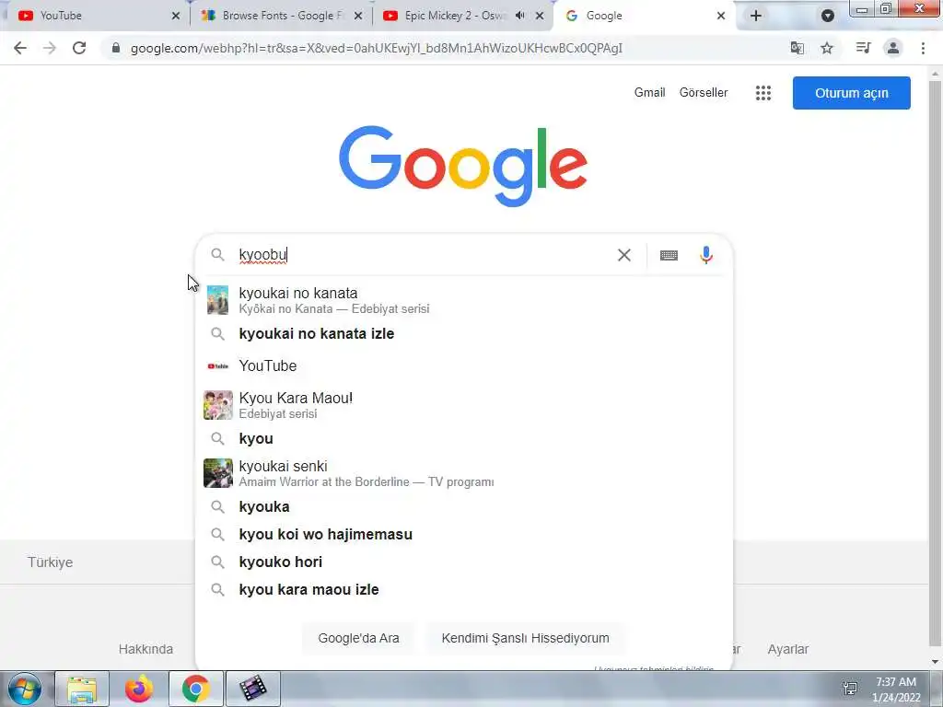Click the Google logo
943x707 pixels.
tap(463, 166)
